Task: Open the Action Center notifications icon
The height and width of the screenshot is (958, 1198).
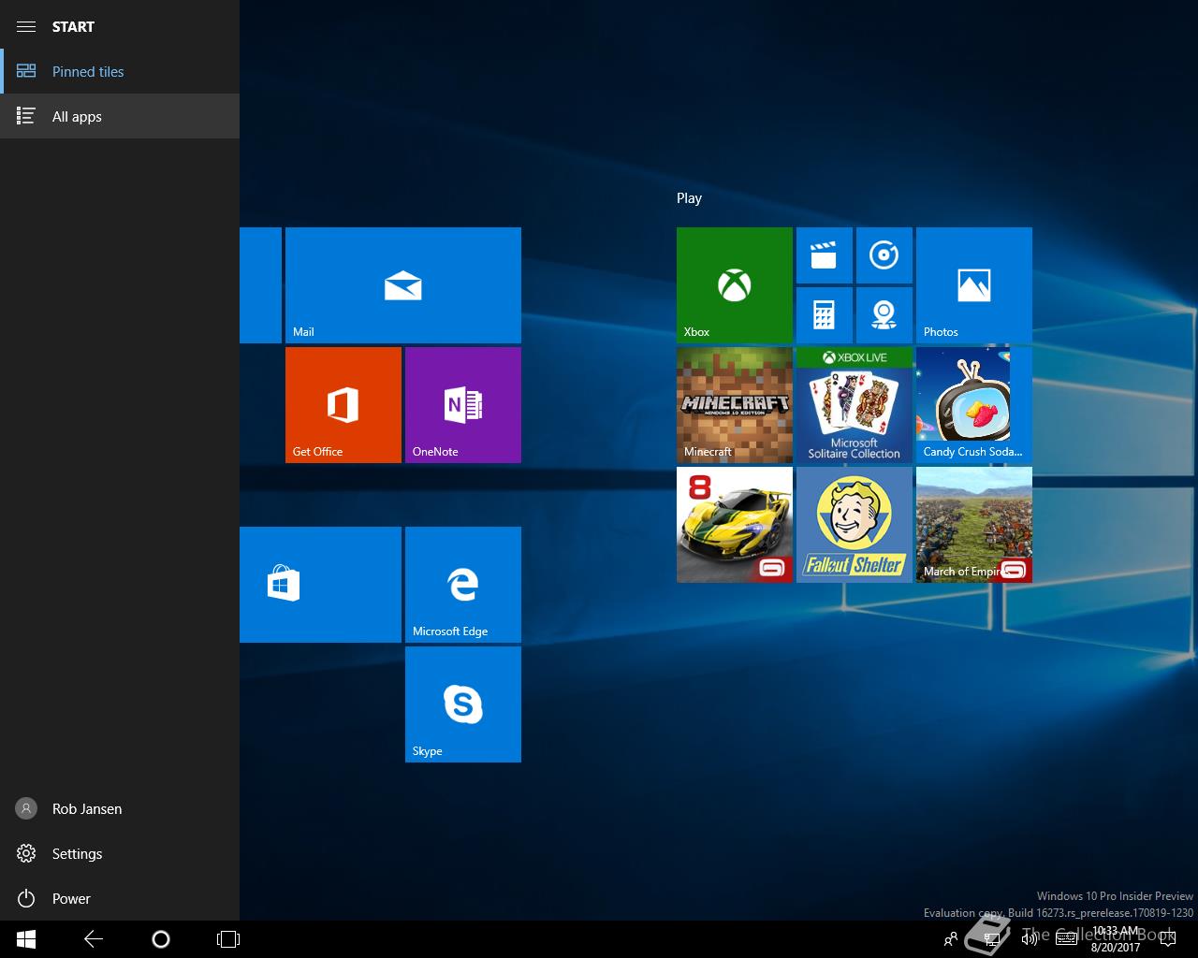Action: coord(1167,939)
